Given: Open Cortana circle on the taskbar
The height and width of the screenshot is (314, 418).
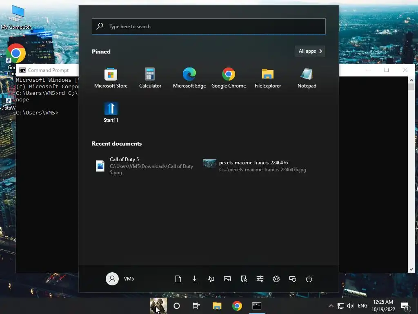Looking at the screenshot, I should 177,306.
